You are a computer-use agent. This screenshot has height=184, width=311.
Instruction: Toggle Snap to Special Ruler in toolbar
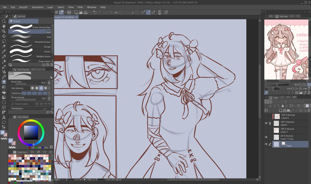[148, 12]
